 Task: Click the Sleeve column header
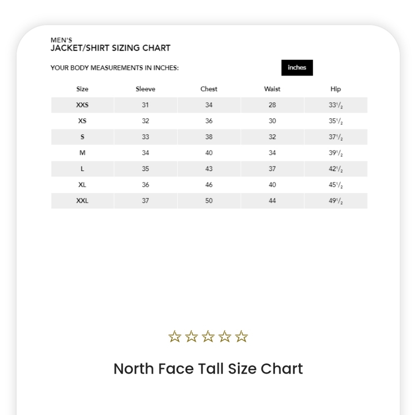pyautogui.click(x=145, y=89)
